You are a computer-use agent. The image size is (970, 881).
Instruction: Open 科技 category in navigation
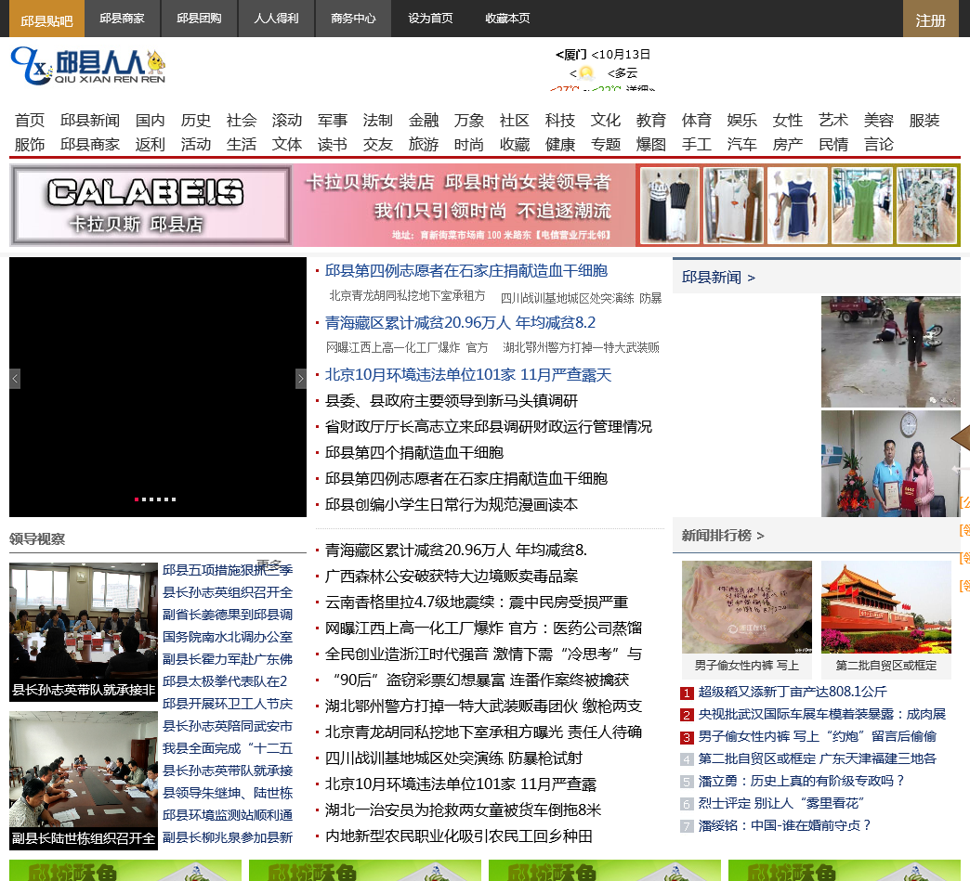tap(560, 120)
